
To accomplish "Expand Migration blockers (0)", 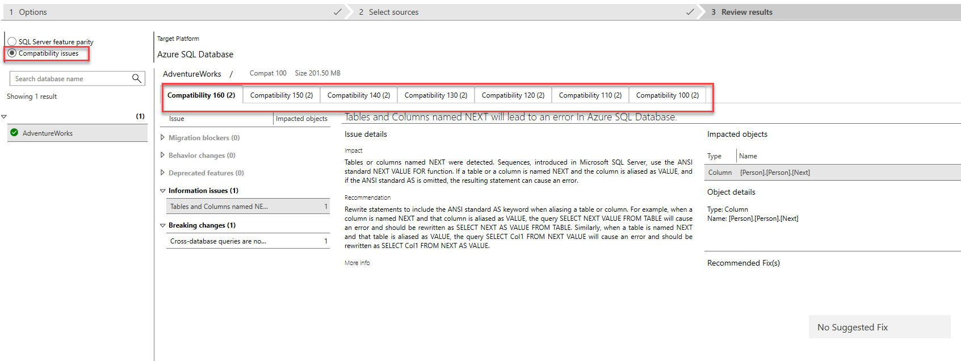I will (x=163, y=137).
